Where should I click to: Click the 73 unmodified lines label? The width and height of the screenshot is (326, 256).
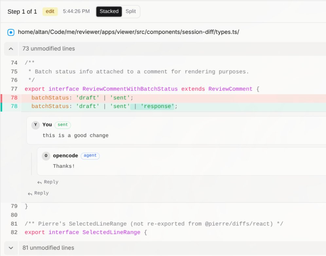coord(48,49)
